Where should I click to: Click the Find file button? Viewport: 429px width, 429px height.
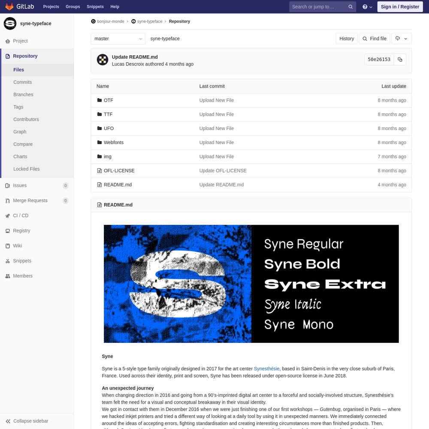(x=375, y=39)
